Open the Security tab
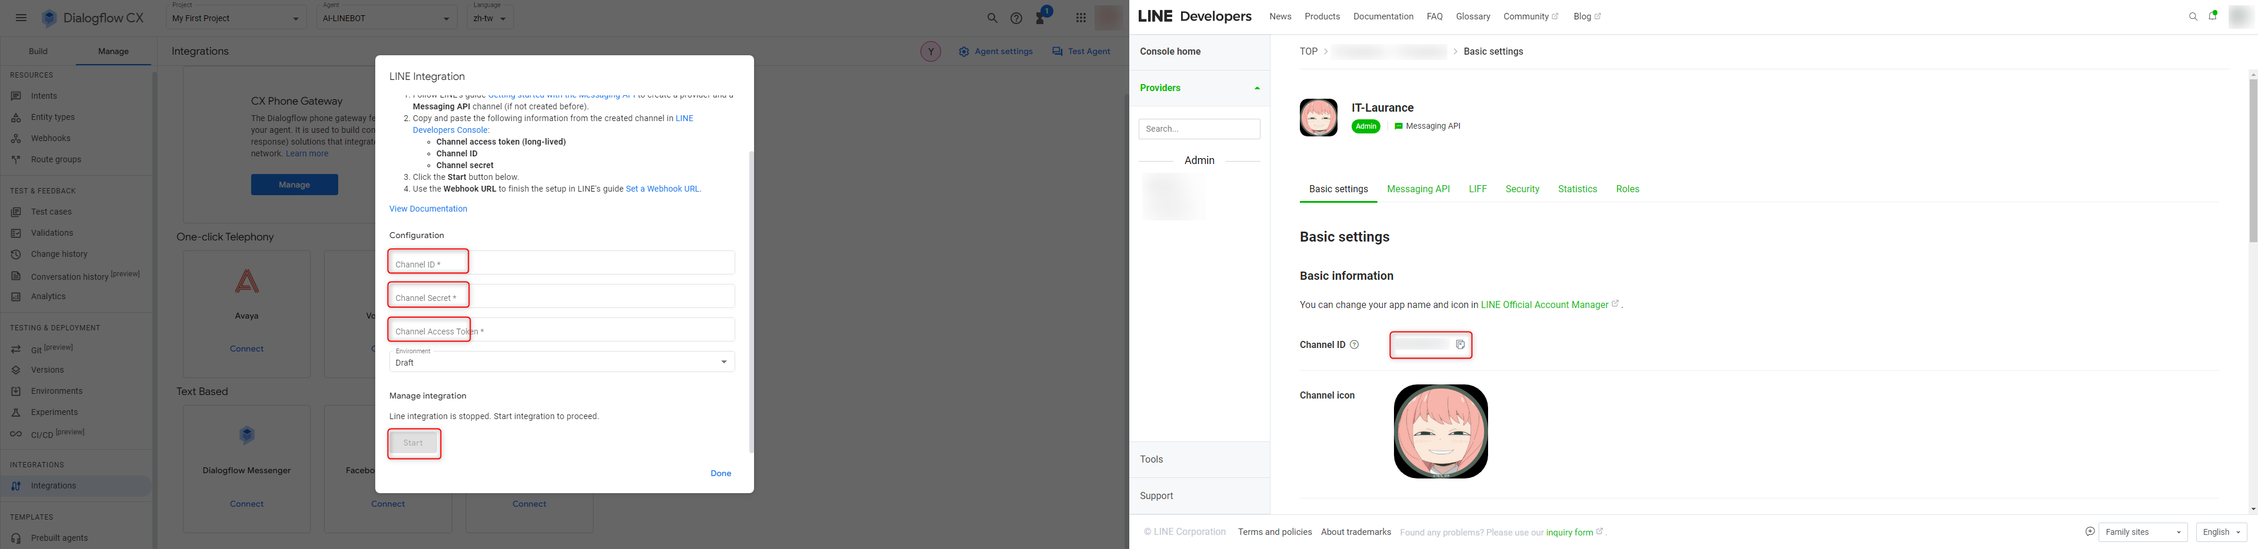This screenshot has height=549, width=2258. tap(1523, 189)
